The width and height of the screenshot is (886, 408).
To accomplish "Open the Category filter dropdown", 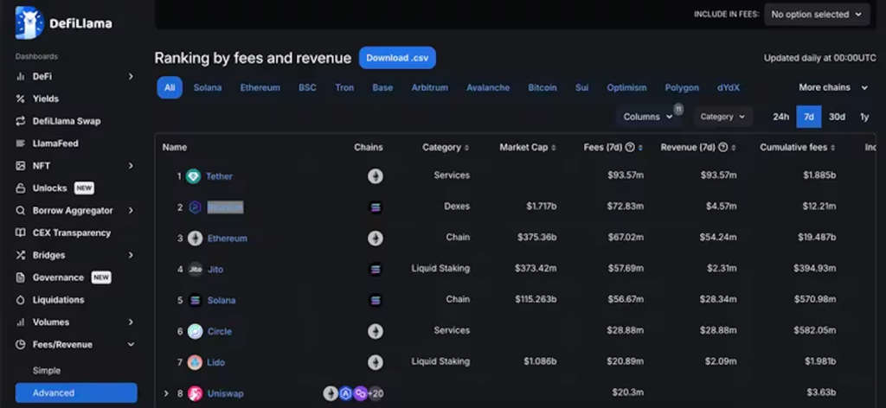I will click(x=722, y=117).
